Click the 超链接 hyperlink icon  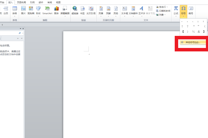(x=75, y=10)
